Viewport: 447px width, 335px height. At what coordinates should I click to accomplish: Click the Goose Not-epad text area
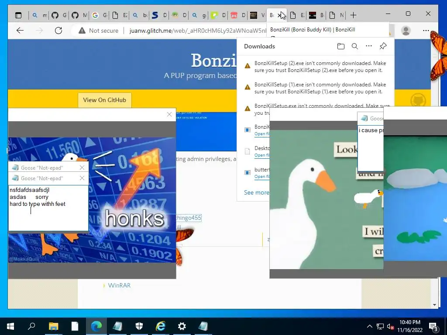(48, 208)
